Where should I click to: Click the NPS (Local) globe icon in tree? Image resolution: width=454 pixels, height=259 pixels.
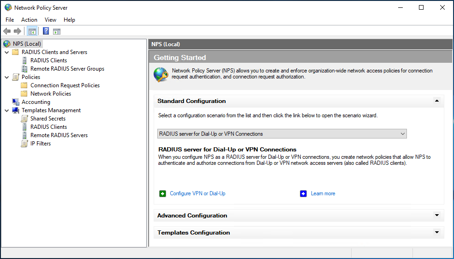coord(7,44)
